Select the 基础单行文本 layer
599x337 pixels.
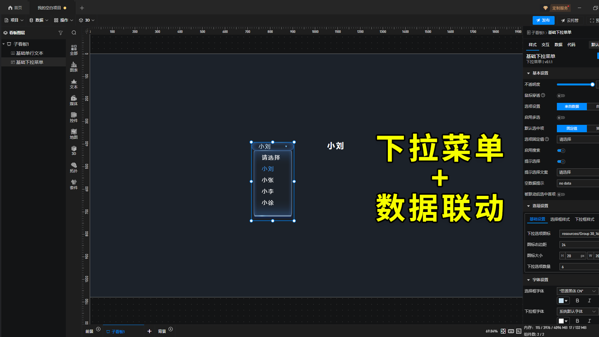(x=29, y=53)
